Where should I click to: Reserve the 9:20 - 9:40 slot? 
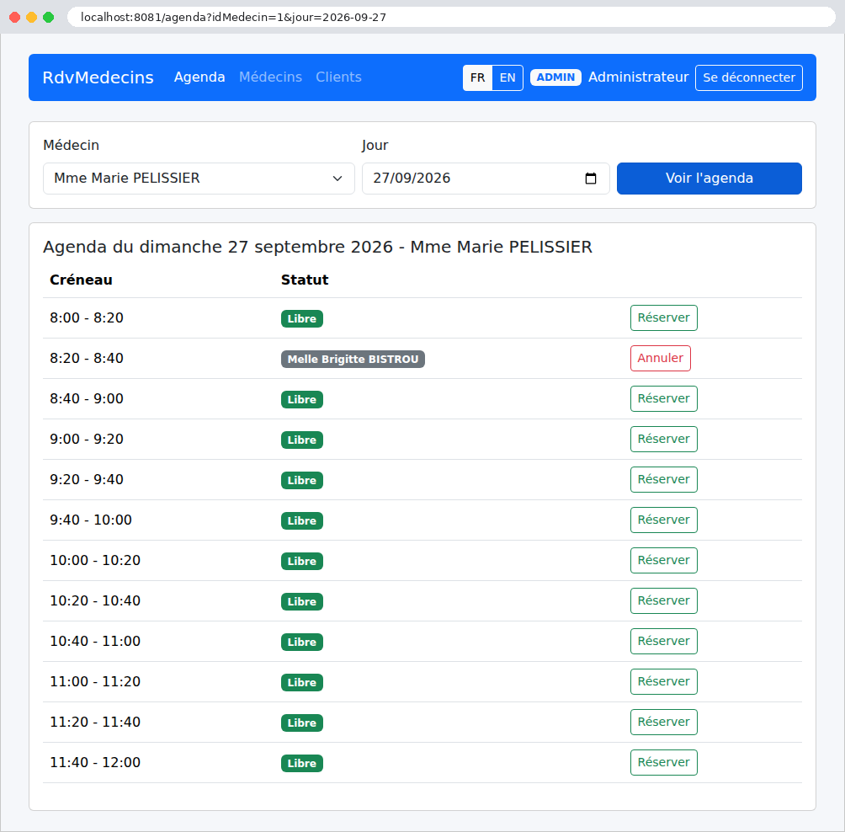[x=664, y=480]
